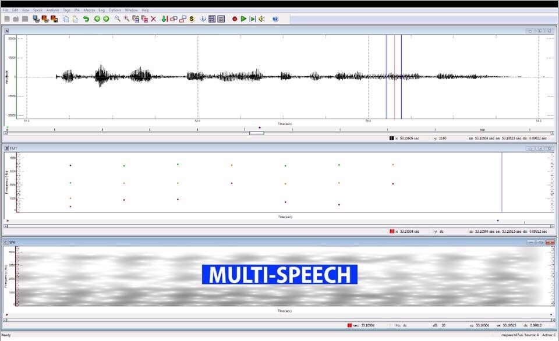Click the second orange monitor icon
This screenshot has width=559, height=341.
pyautogui.click(x=54, y=19)
